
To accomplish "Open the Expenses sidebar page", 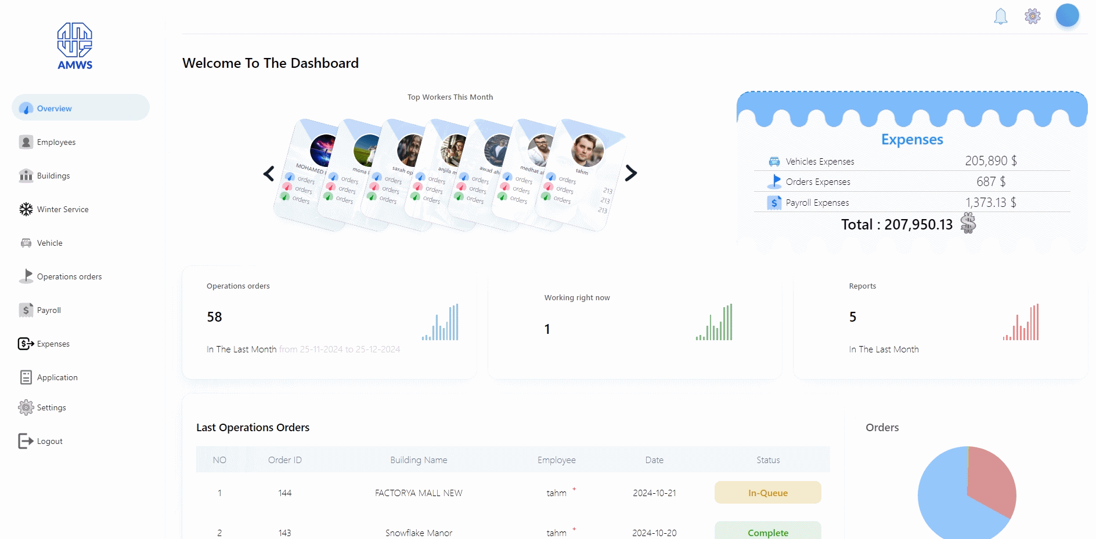I will tap(53, 344).
